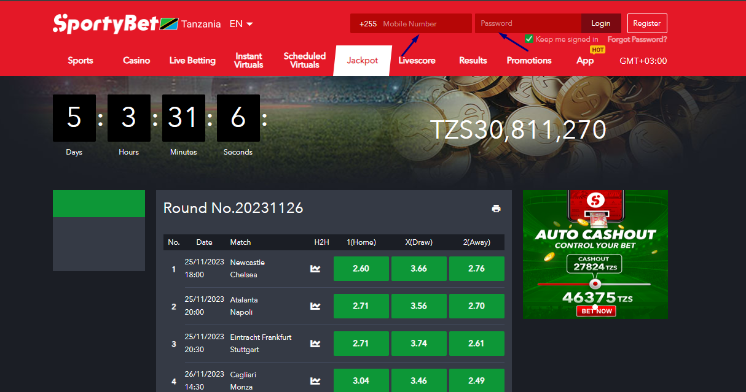Go to the Casino section

(x=136, y=60)
